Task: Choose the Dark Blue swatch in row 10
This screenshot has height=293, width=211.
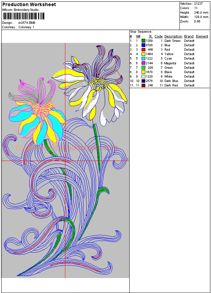Action: pyautogui.click(x=143, y=81)
